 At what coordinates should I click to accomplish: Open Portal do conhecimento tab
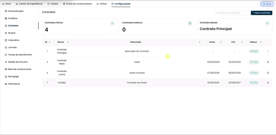pos(77,4)
